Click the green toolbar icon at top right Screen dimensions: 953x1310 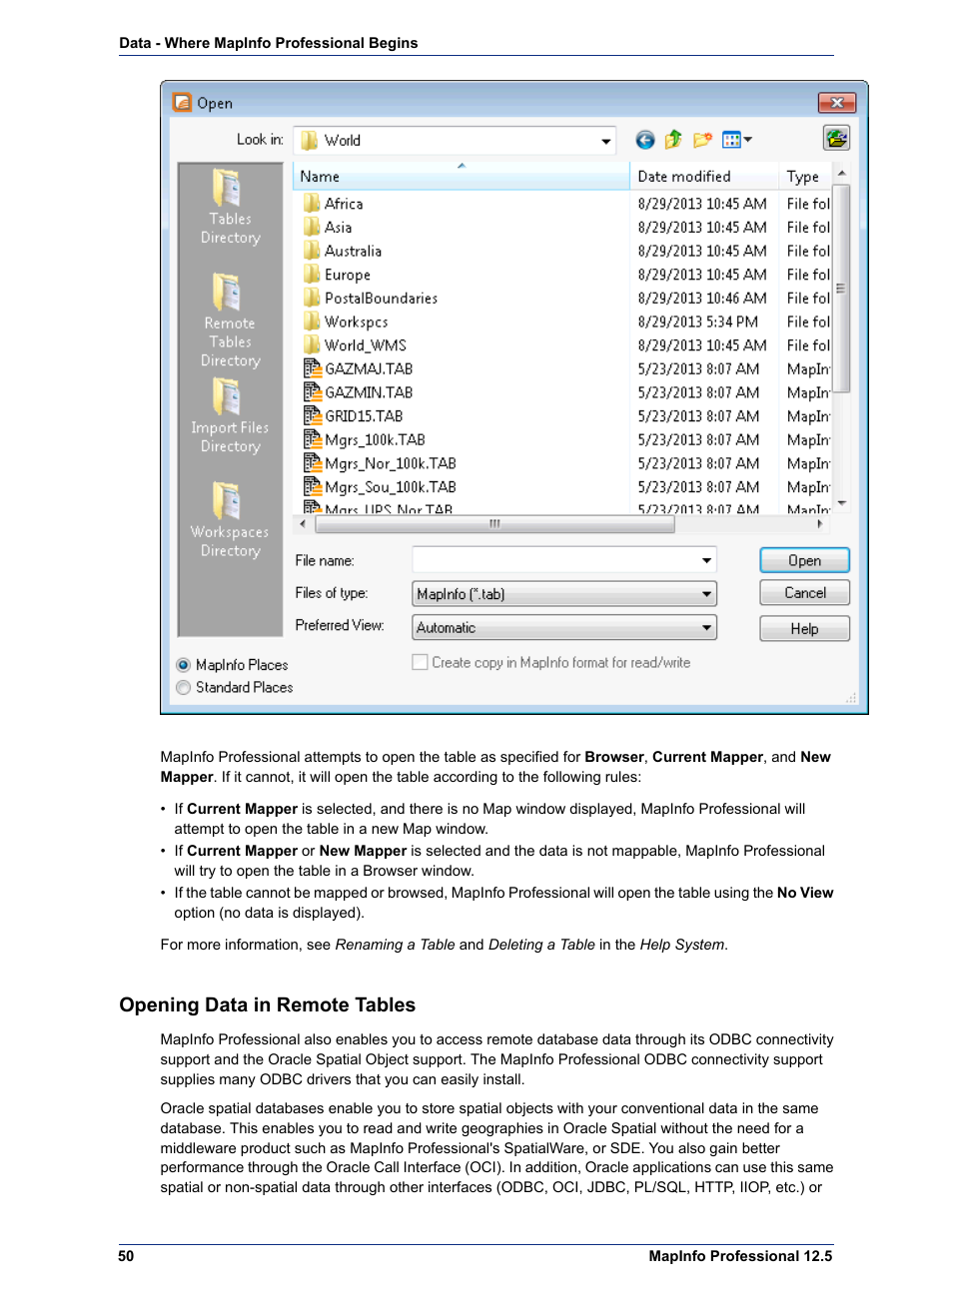pyautogui.click(x=836, y=138)
